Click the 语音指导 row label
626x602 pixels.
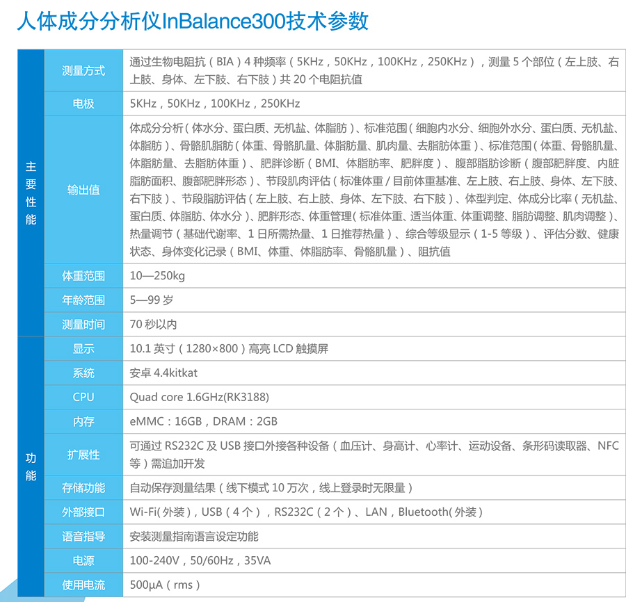coord(83,536)
